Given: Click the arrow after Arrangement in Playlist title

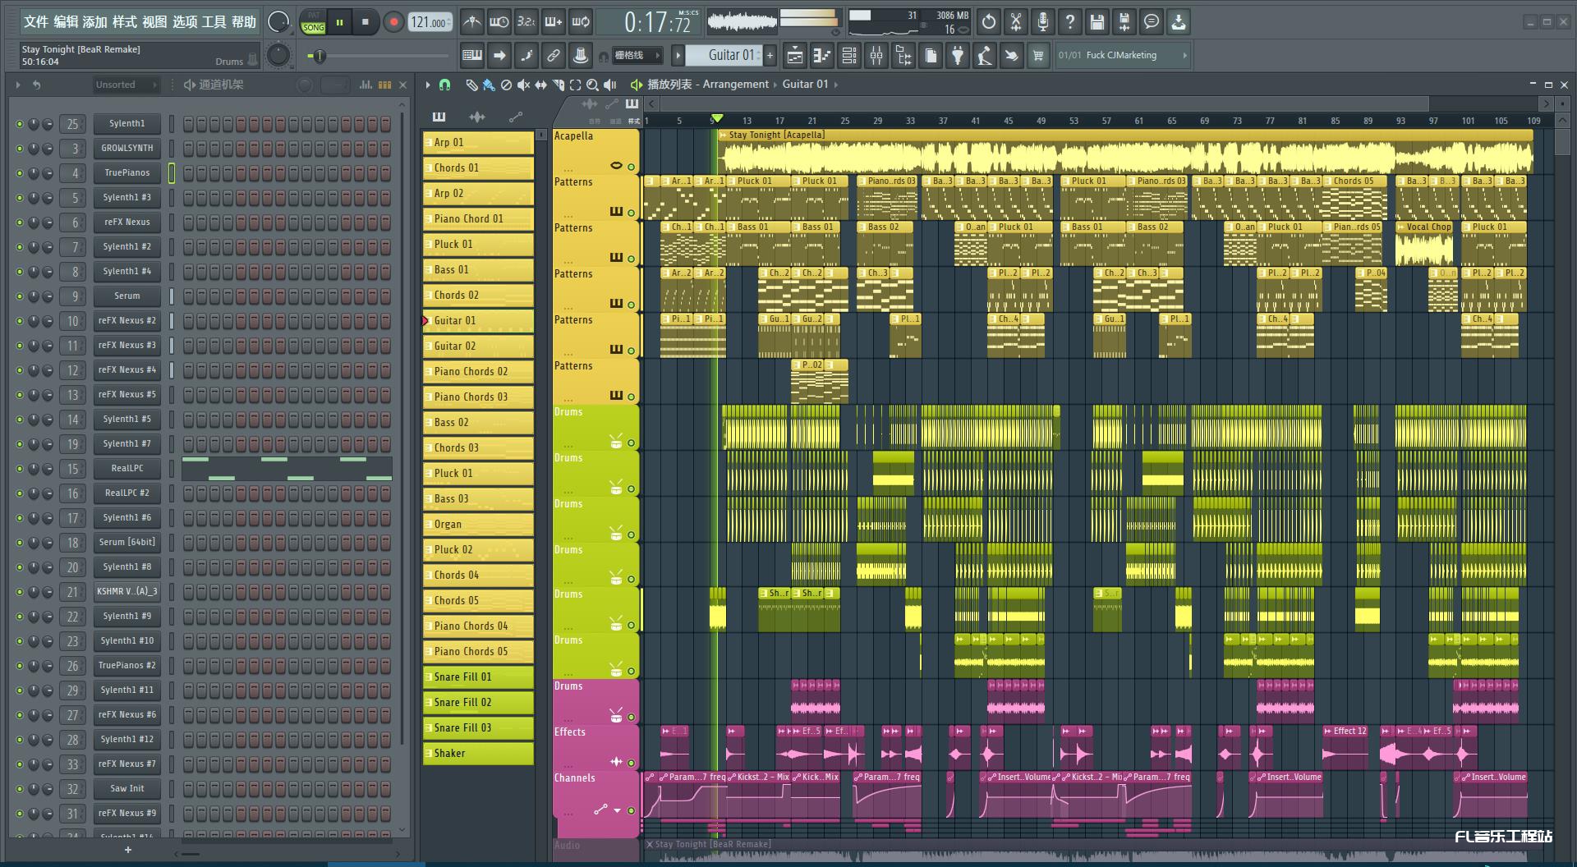Looking at the screenshot, I should pos(775,84).
